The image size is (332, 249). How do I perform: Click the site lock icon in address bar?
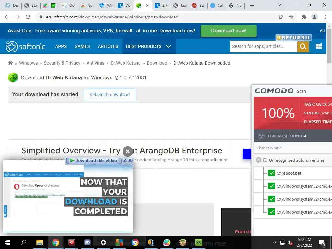(41, 17)
